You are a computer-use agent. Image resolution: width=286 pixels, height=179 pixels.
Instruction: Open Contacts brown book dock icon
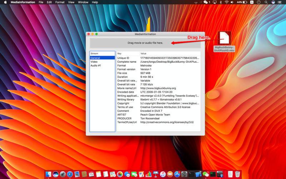coord(84,174)
